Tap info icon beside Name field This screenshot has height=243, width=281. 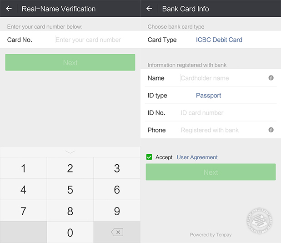(271, 78)
